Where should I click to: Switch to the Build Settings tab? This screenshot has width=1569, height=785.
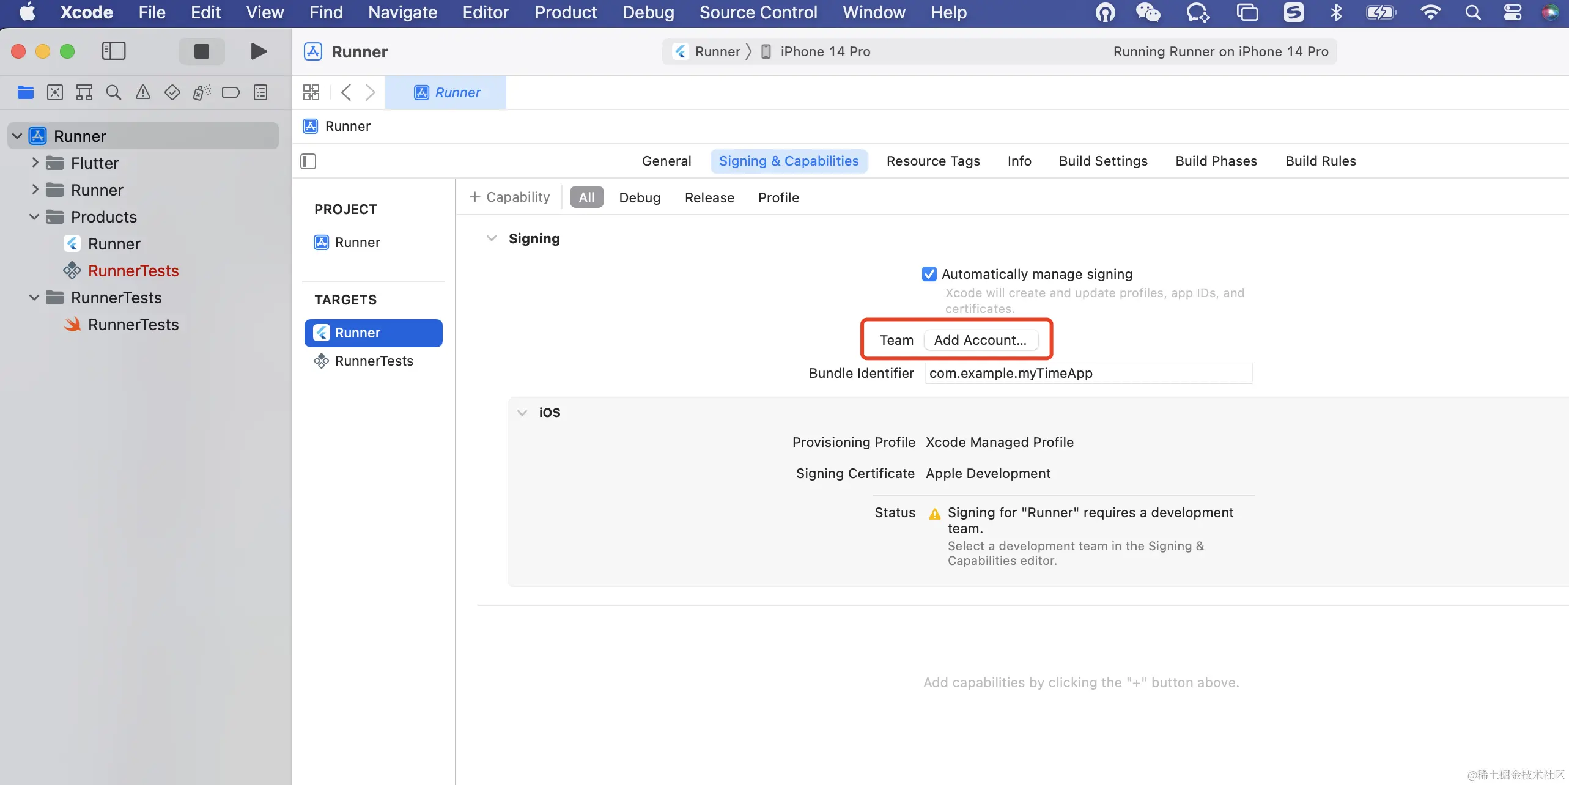click(x=1102, y=161)
